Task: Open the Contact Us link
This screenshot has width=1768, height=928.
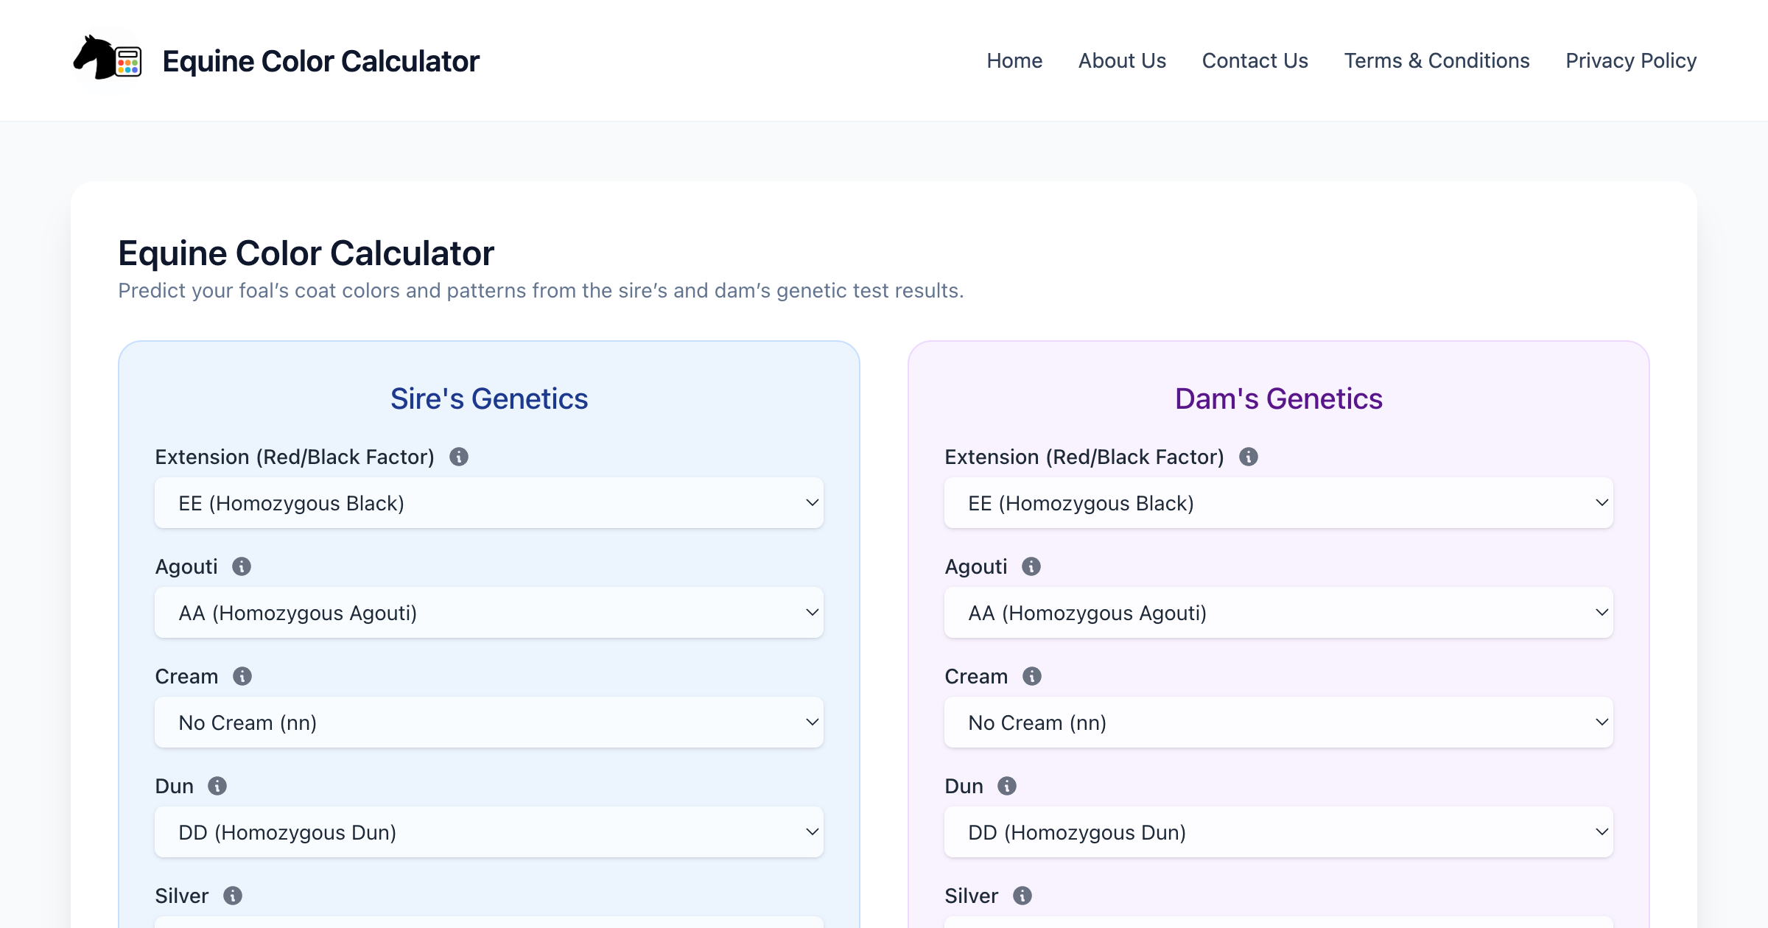Action: click(1255, 60)
